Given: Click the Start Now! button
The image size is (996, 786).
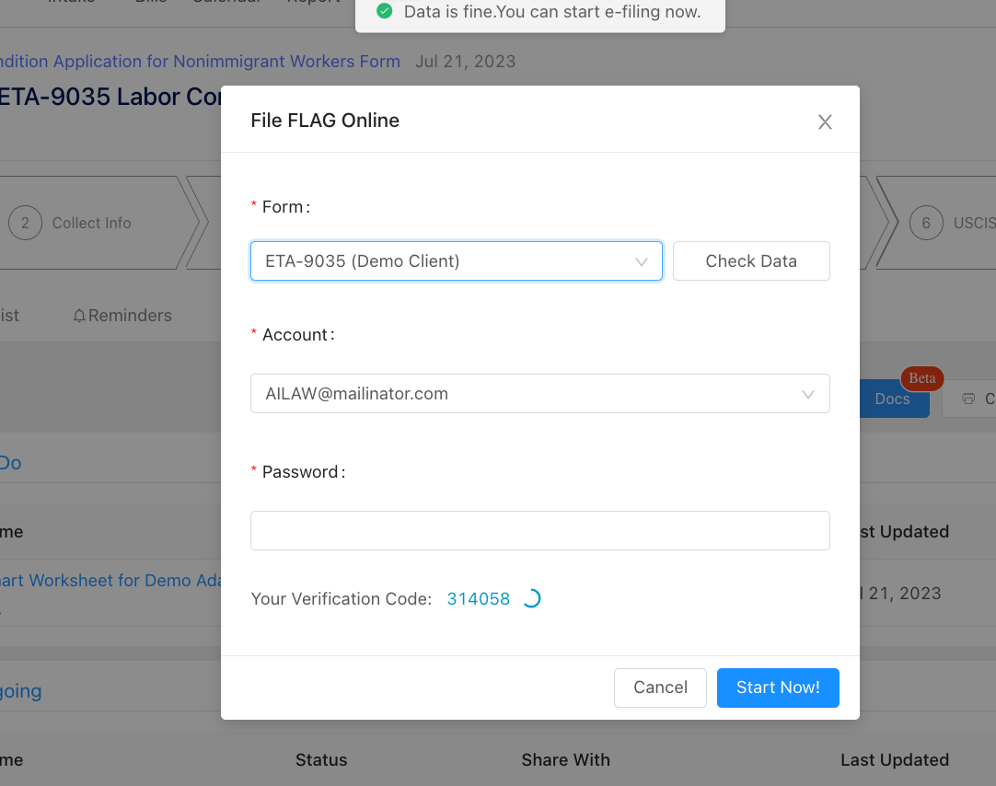Looking at the screenshot, I should click(778, 688).
